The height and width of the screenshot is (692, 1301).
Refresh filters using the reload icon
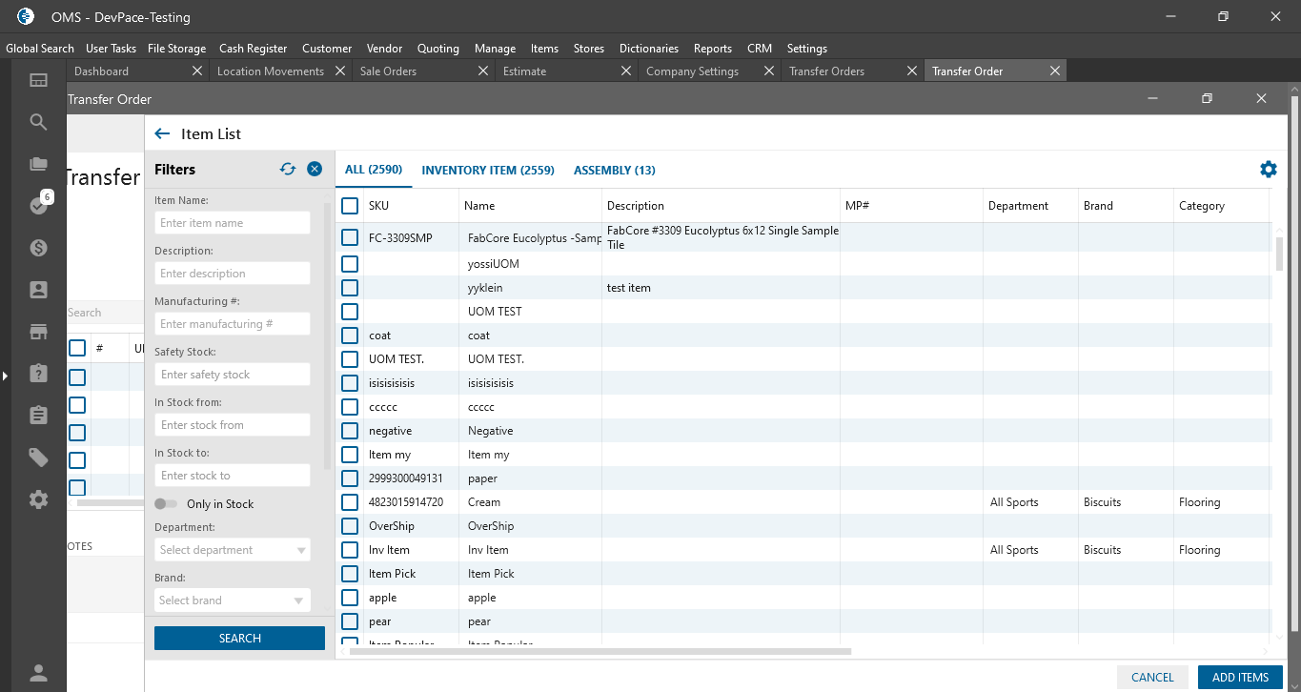click(288, 170)
